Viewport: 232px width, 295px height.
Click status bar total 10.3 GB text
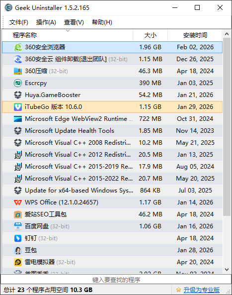click(81, 290)
